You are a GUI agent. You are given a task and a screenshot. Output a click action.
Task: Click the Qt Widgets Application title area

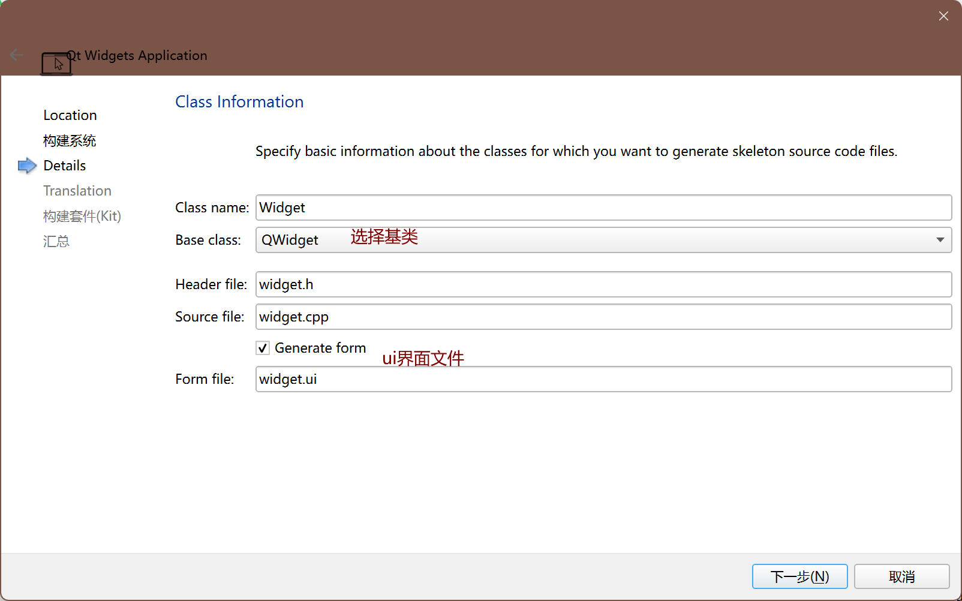137,55
